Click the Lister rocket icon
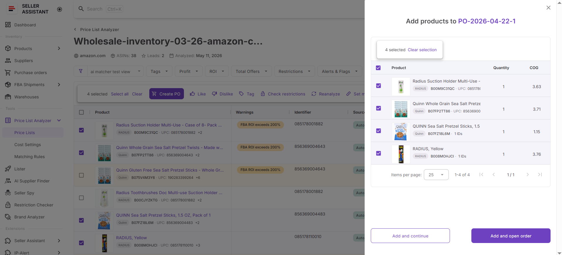The image size is (562, 255). pos(8,169)
